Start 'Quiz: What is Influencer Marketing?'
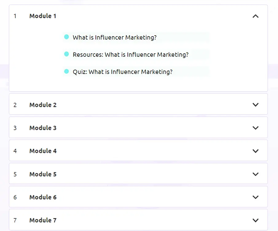Viewport: 278px width, 231px height. point(123,72)
